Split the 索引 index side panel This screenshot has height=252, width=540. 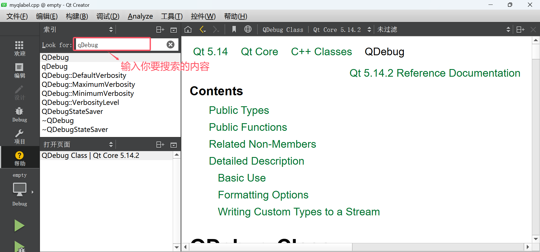(160, 30)
